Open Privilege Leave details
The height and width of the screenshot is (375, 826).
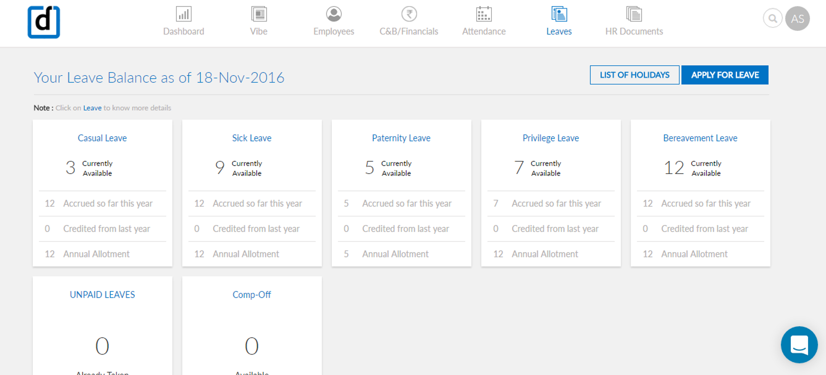click(x=551, y=138)
